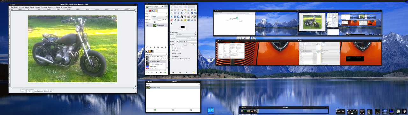The height and width of the screenshot is (115, 408).
Task: Select the FG to BG (RGB) gradient
Action: [x=156, y=61]
